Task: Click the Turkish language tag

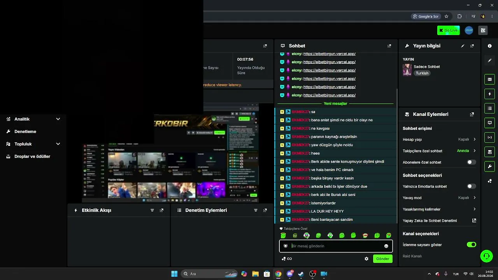Action: [x=422, y=73]
